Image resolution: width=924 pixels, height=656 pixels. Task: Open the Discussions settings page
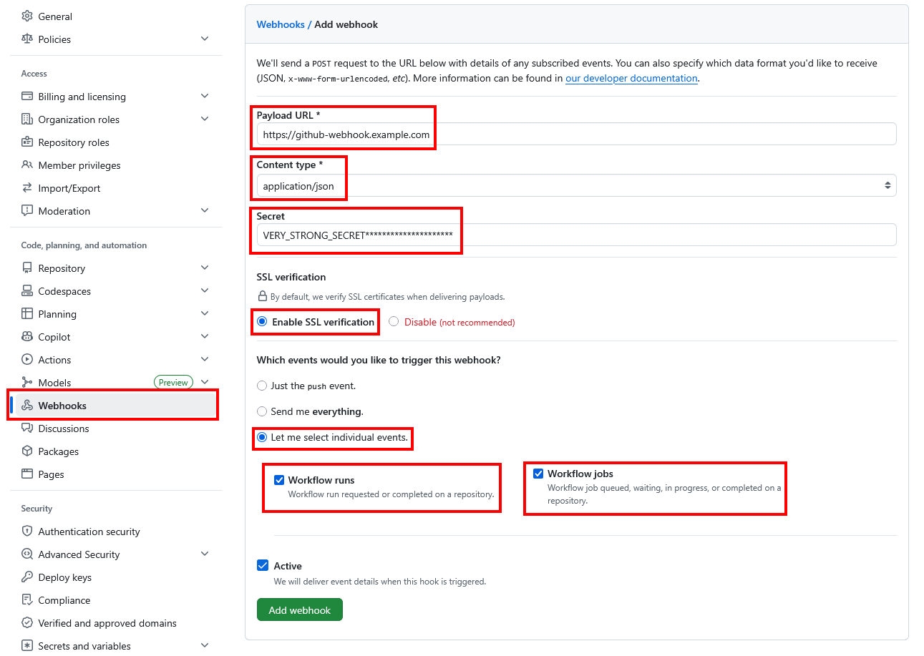(x=64, y=429)
